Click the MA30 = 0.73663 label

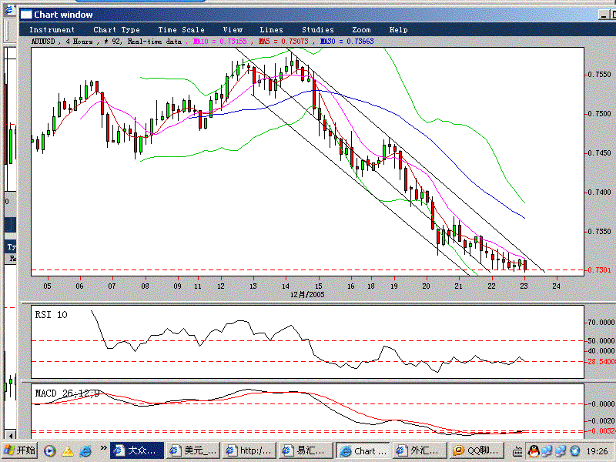point(347,42)
